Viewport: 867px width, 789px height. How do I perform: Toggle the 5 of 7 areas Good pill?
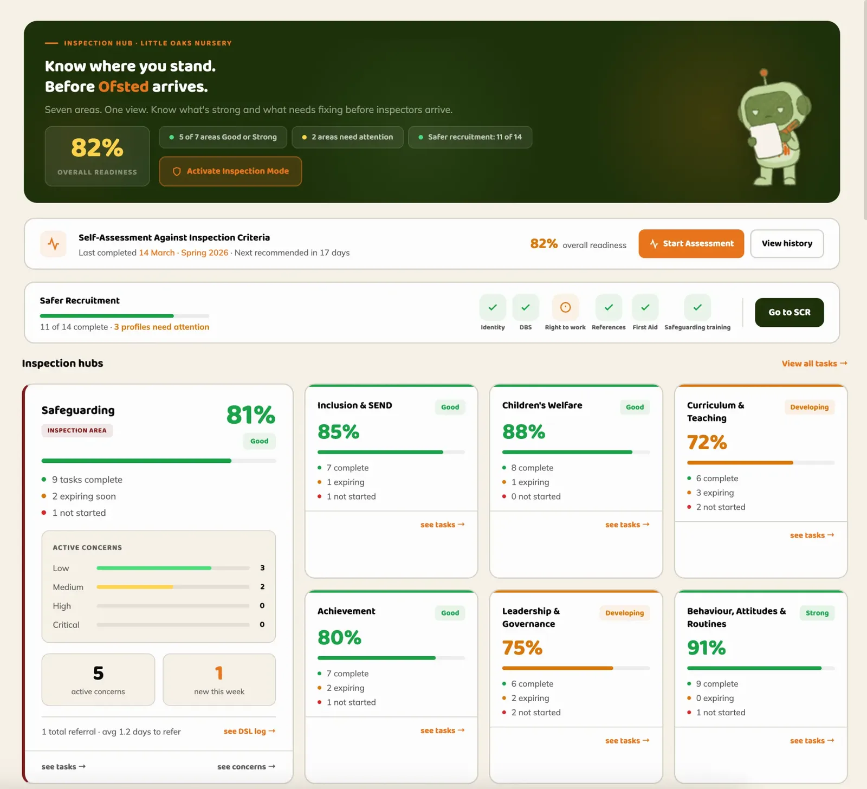(x=222, y=137)
